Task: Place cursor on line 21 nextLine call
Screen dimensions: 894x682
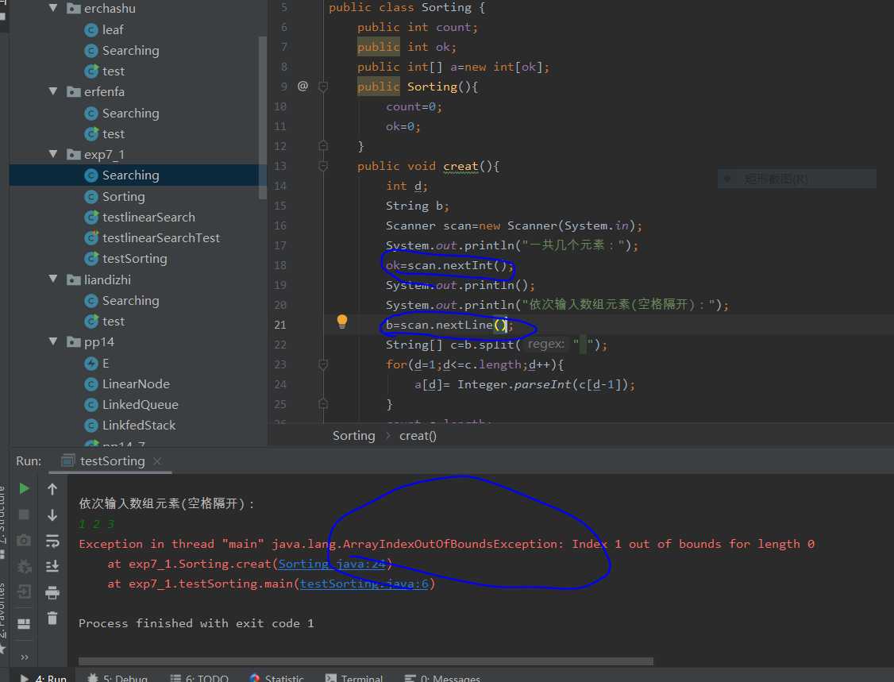Action: coord(449,325)
